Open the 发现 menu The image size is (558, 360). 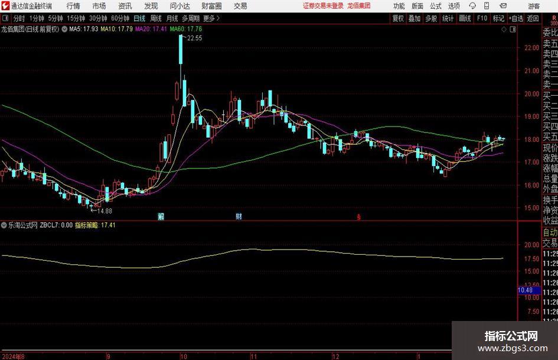pos(151,6)
